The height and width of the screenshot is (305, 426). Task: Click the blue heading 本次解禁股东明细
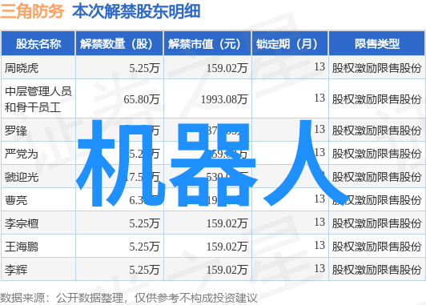click(x=136, y=11)
